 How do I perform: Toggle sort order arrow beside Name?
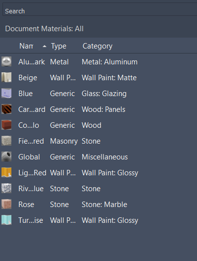45,46
